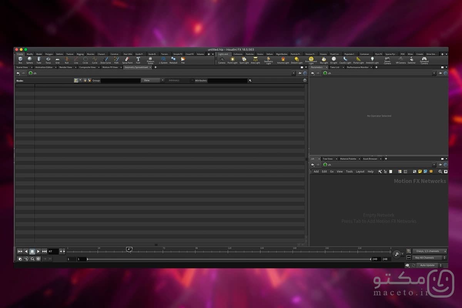
Task: Open the Take List tab
Action: tap(335, 67)
